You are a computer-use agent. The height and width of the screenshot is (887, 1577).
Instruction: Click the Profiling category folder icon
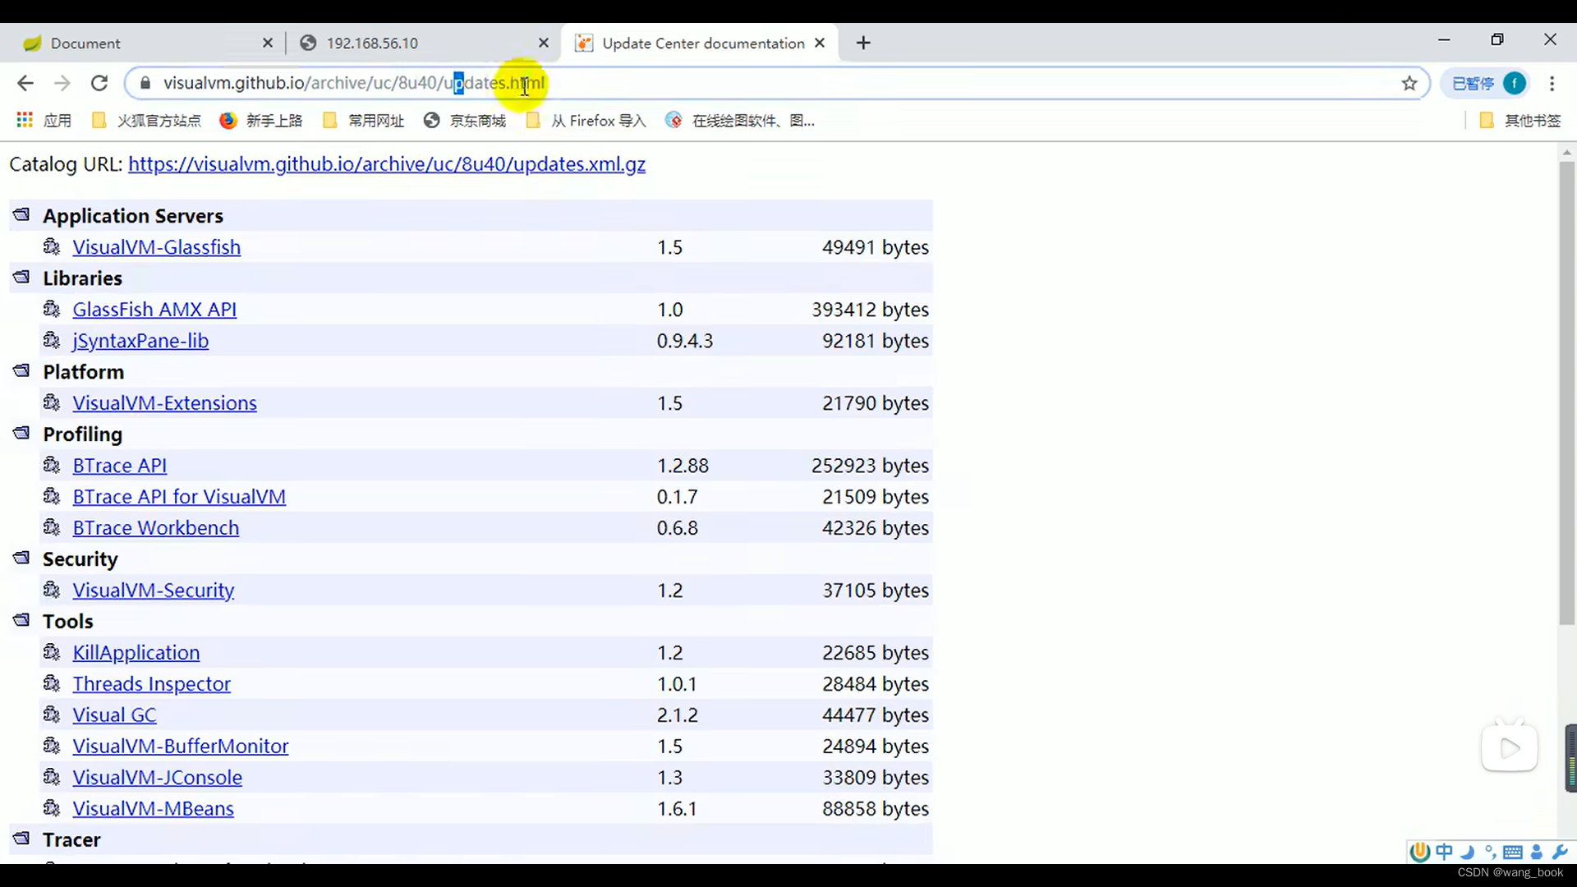[x=21, y=433]
